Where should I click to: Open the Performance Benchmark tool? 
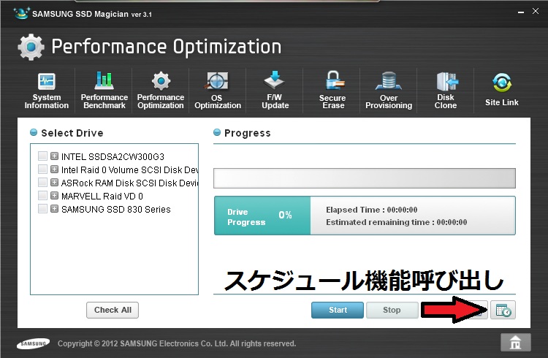click(x=104, y=90)
